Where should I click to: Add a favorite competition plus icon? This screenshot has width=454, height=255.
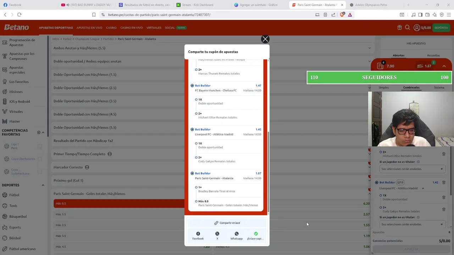39,132
